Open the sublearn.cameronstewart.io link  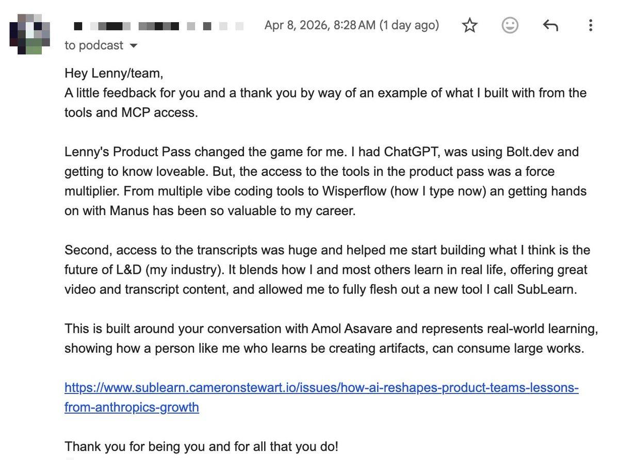pos(321,388)
